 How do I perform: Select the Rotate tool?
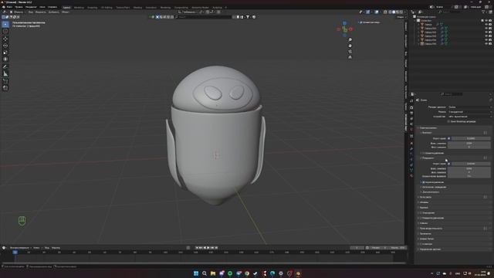point(5,46)
